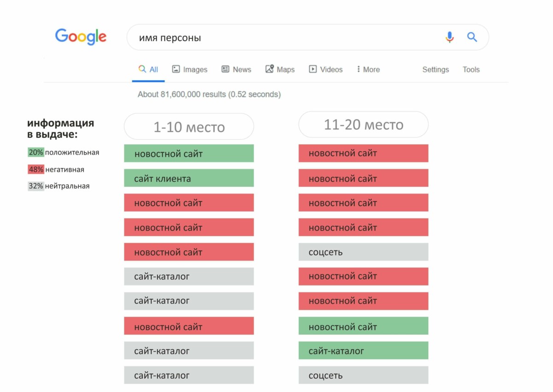Click the bottom 'соцсеть' result bar
This screenshot has width=553, height=392.
(363, 375)
